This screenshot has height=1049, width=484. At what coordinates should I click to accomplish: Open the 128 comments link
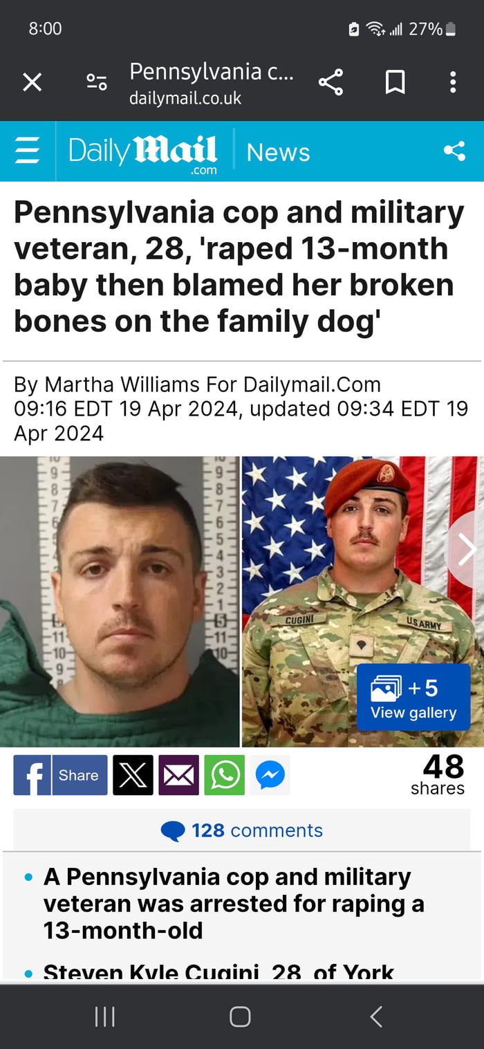(242, 830)
